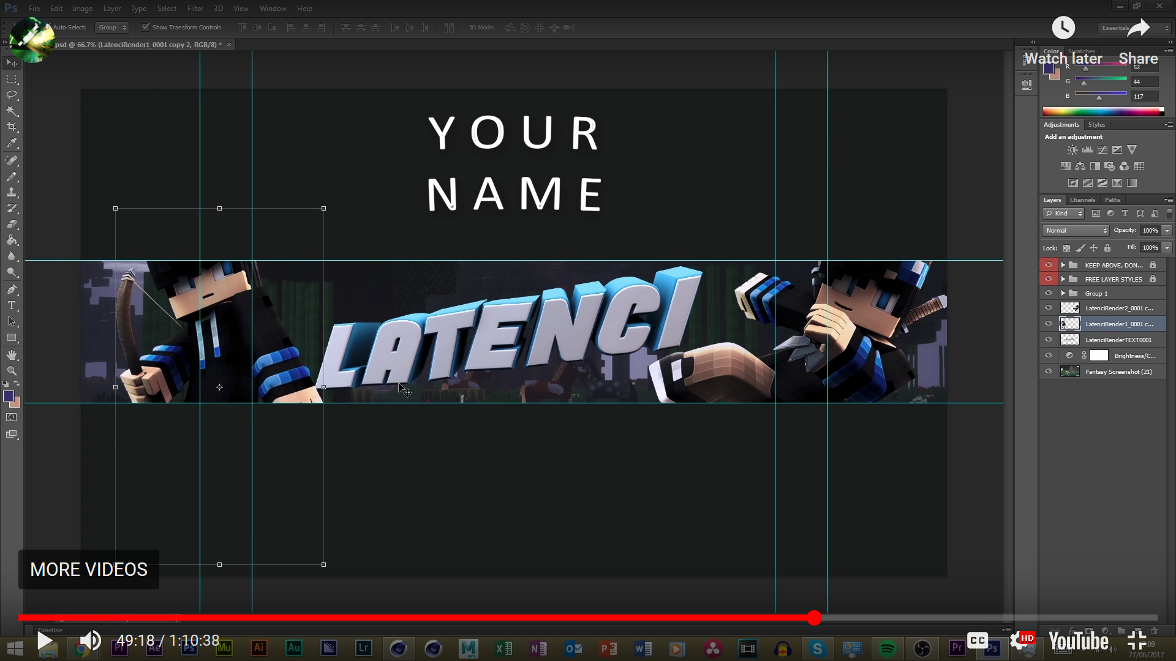This screenshot has width=1176, height=661.
Task: Switch to the Styles tab
Action: pos(1096,125)
